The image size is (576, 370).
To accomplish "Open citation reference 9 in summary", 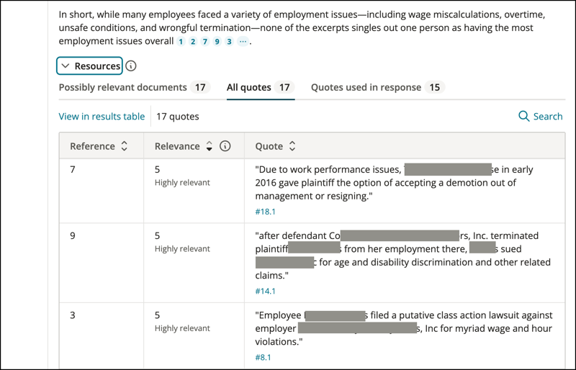I will (217, 42).
